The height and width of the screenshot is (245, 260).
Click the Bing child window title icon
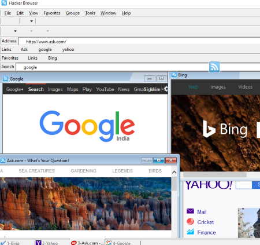(x=174, y=75)
